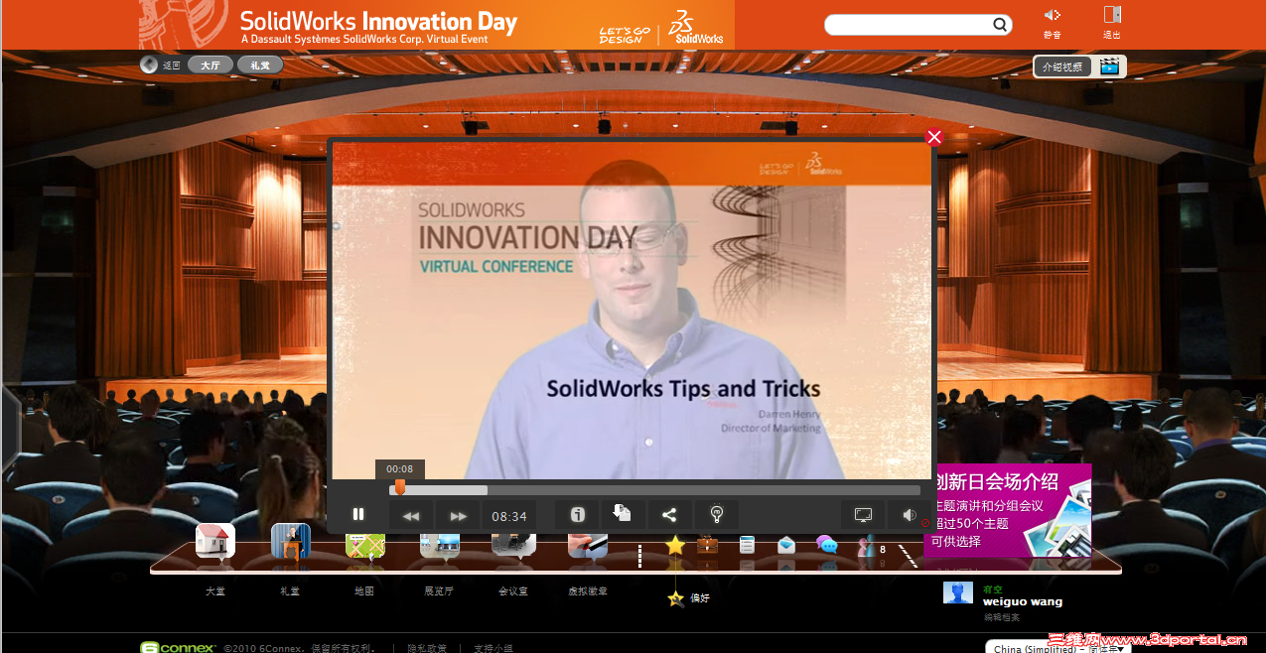This screenshot has height=653, width=1266.
Task: Open the Lobby house icon (大堂)
Action: click(215, 541)
